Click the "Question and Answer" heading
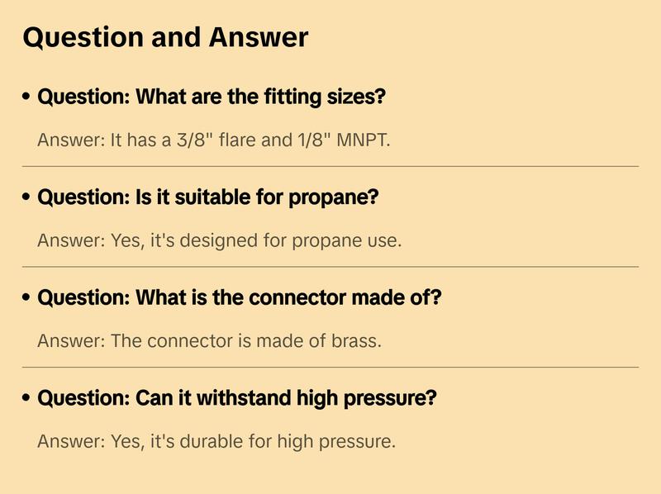Screen dimensions: 661x494 (165, 37)
